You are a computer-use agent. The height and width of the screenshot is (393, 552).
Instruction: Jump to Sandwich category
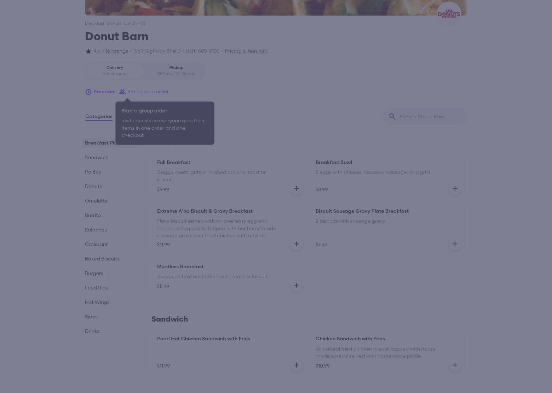97,157
